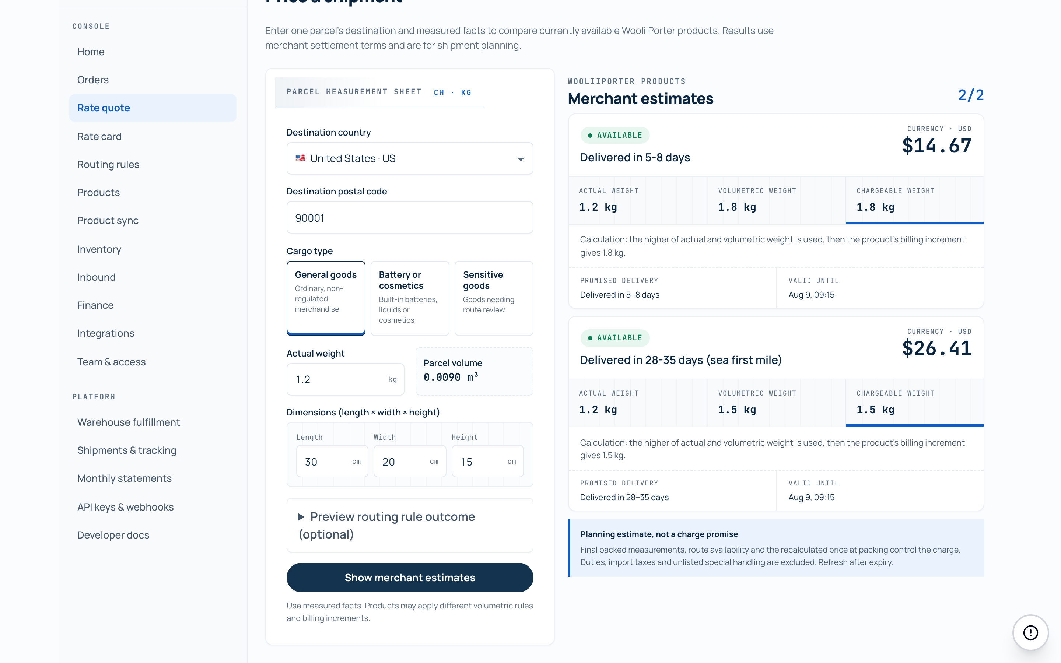Click the US flag icon in country field
Viewport: 1061px width, 663px height.
300,158
